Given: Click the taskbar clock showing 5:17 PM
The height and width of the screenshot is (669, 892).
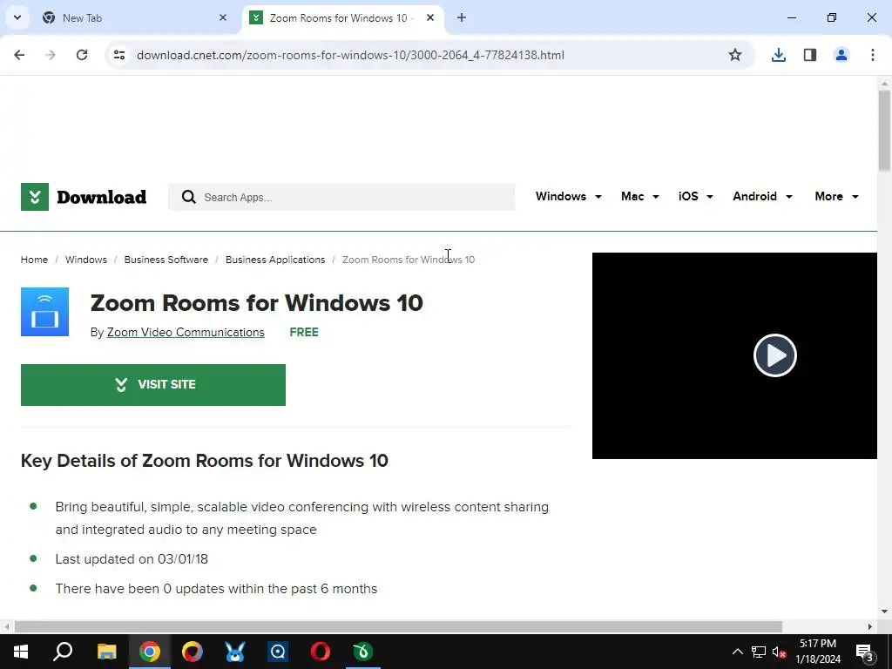Looking at the screenshot, I should click(818, 652).
